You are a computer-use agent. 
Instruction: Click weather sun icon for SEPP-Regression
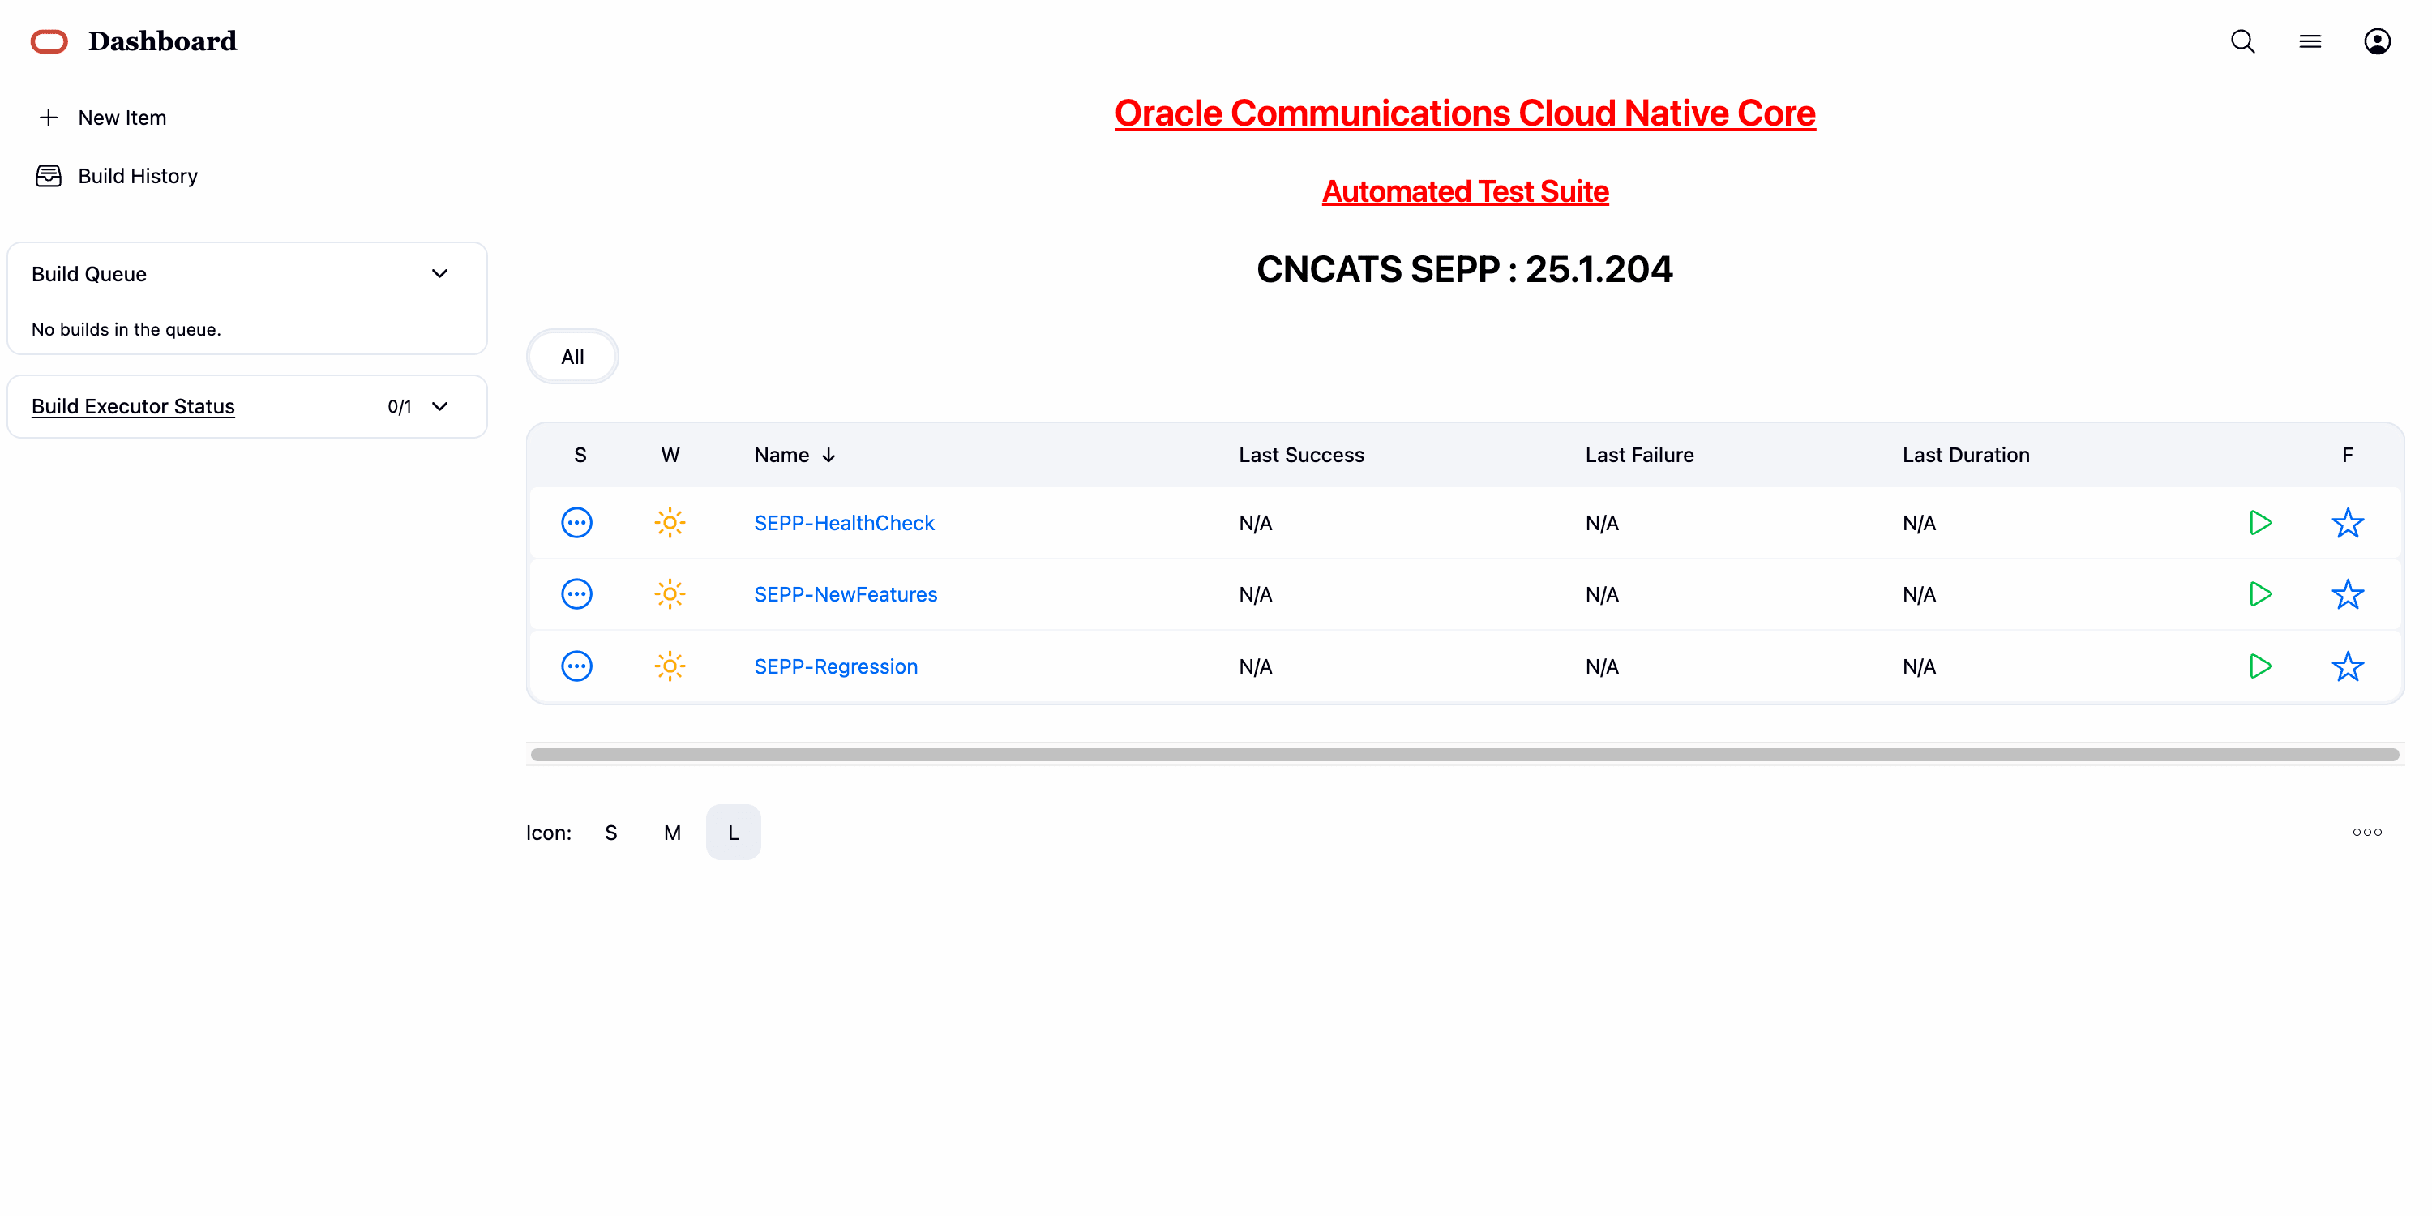tap(670, 666)
